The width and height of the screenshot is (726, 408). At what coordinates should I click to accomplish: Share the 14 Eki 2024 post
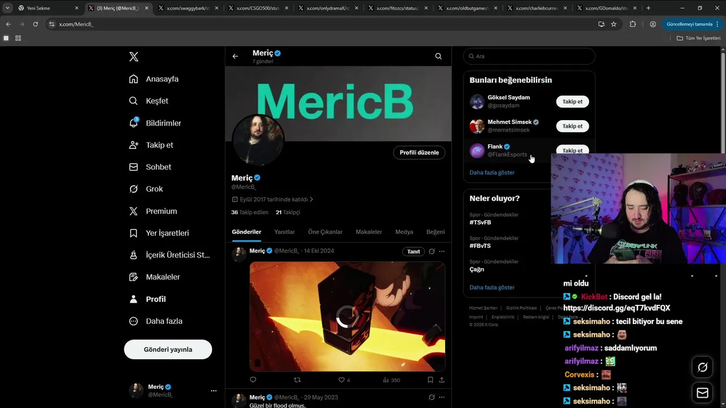pyautogui.click(x=442, y=380)
